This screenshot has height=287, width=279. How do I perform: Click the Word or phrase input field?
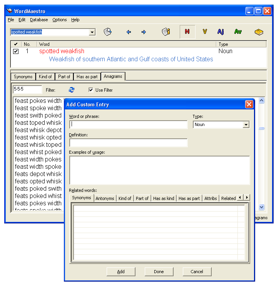coord(129,124)
